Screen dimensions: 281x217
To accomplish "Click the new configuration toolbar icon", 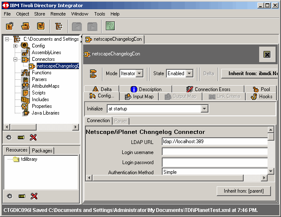I will (x=10, y=26).
